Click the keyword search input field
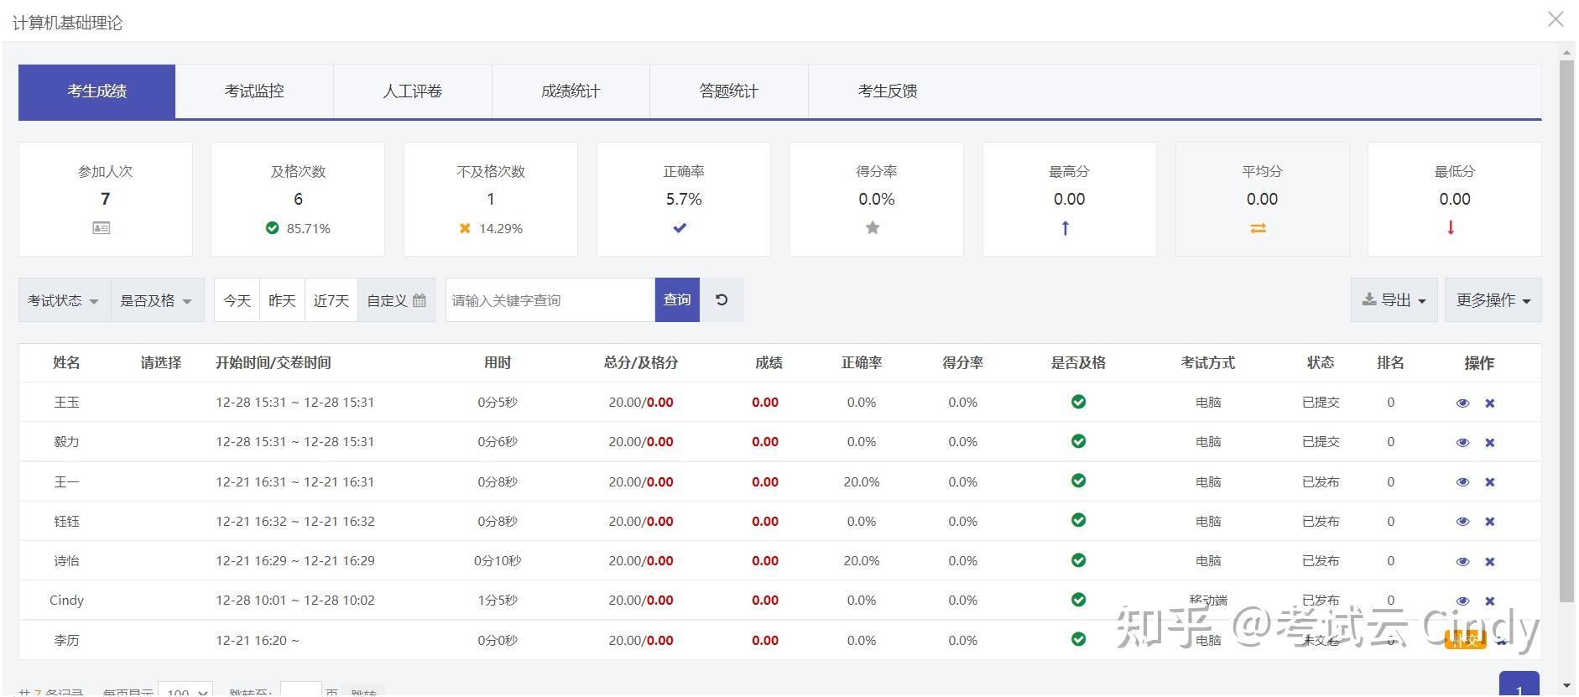Image resolution: width=1579 pixels, height=697 pixels. (550, 300)
